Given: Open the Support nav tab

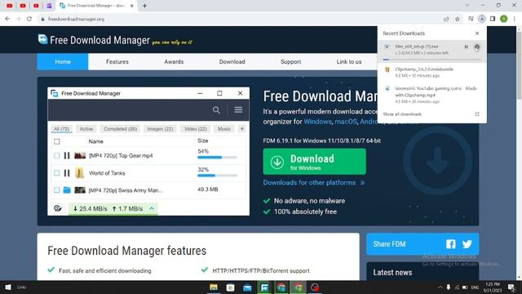Looking at the screenshot, I should [x=290, y=62].
